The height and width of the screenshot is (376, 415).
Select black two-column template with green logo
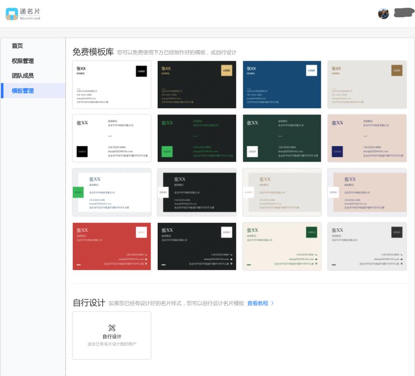[197, 138]
